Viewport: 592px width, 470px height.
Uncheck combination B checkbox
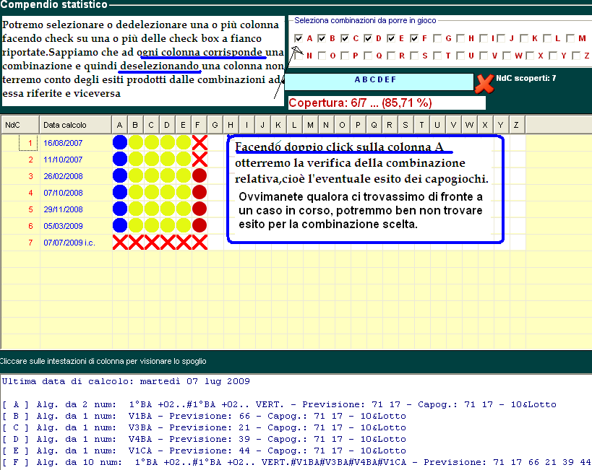(x=322, y=38)
